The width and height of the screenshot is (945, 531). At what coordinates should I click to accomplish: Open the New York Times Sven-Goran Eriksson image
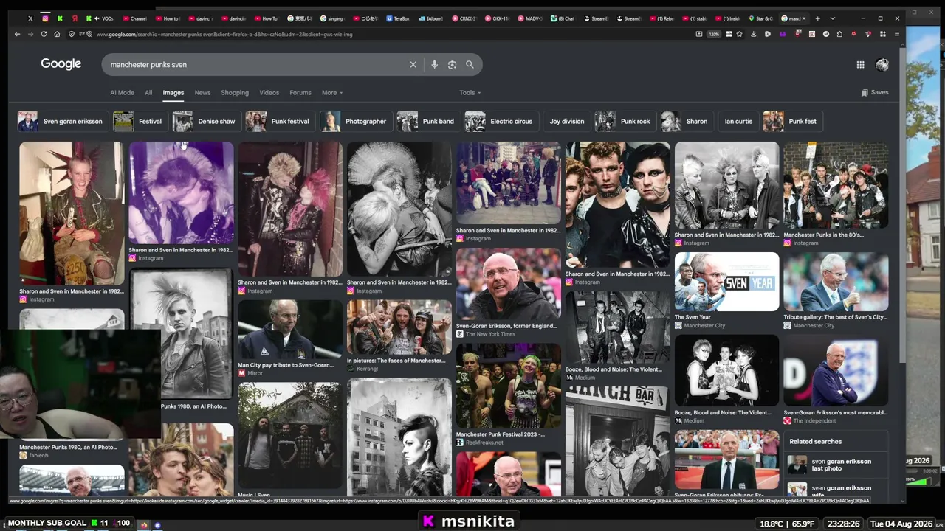[x=508, y=285]
